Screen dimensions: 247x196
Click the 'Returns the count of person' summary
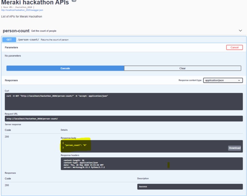55,40
